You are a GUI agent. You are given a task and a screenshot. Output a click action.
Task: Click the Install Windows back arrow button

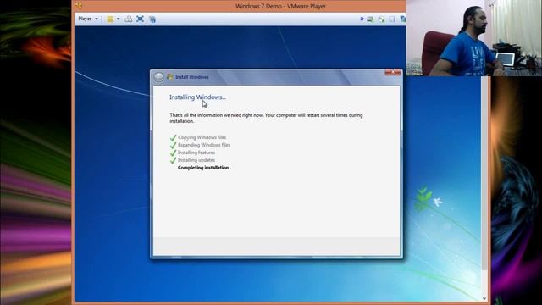click(x=158, y=77)
